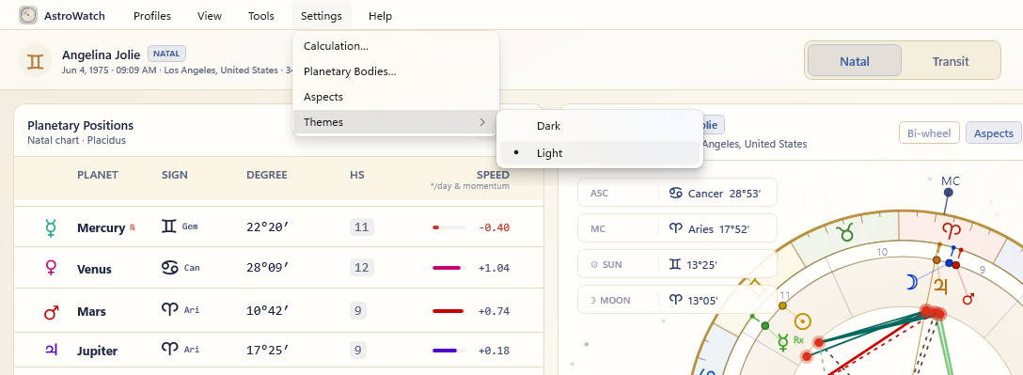Viewport: 1023px width, 375px height.
Task: Click Mercury's speed momentum bar
Action: click(x=449, y=227)
